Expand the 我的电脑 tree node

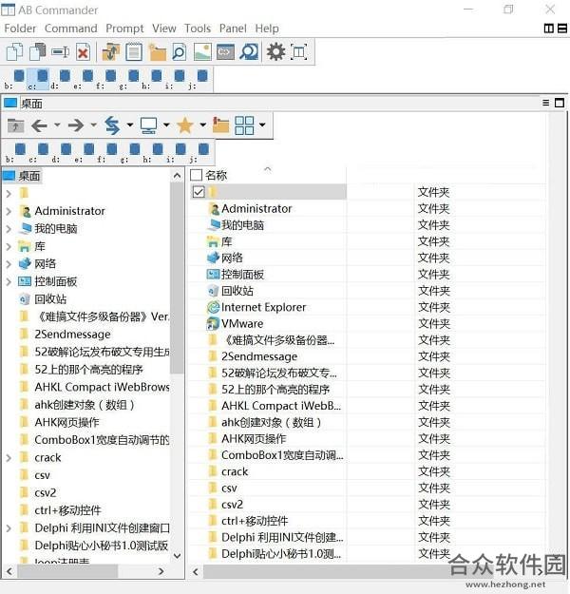click(x=9, y=229)
